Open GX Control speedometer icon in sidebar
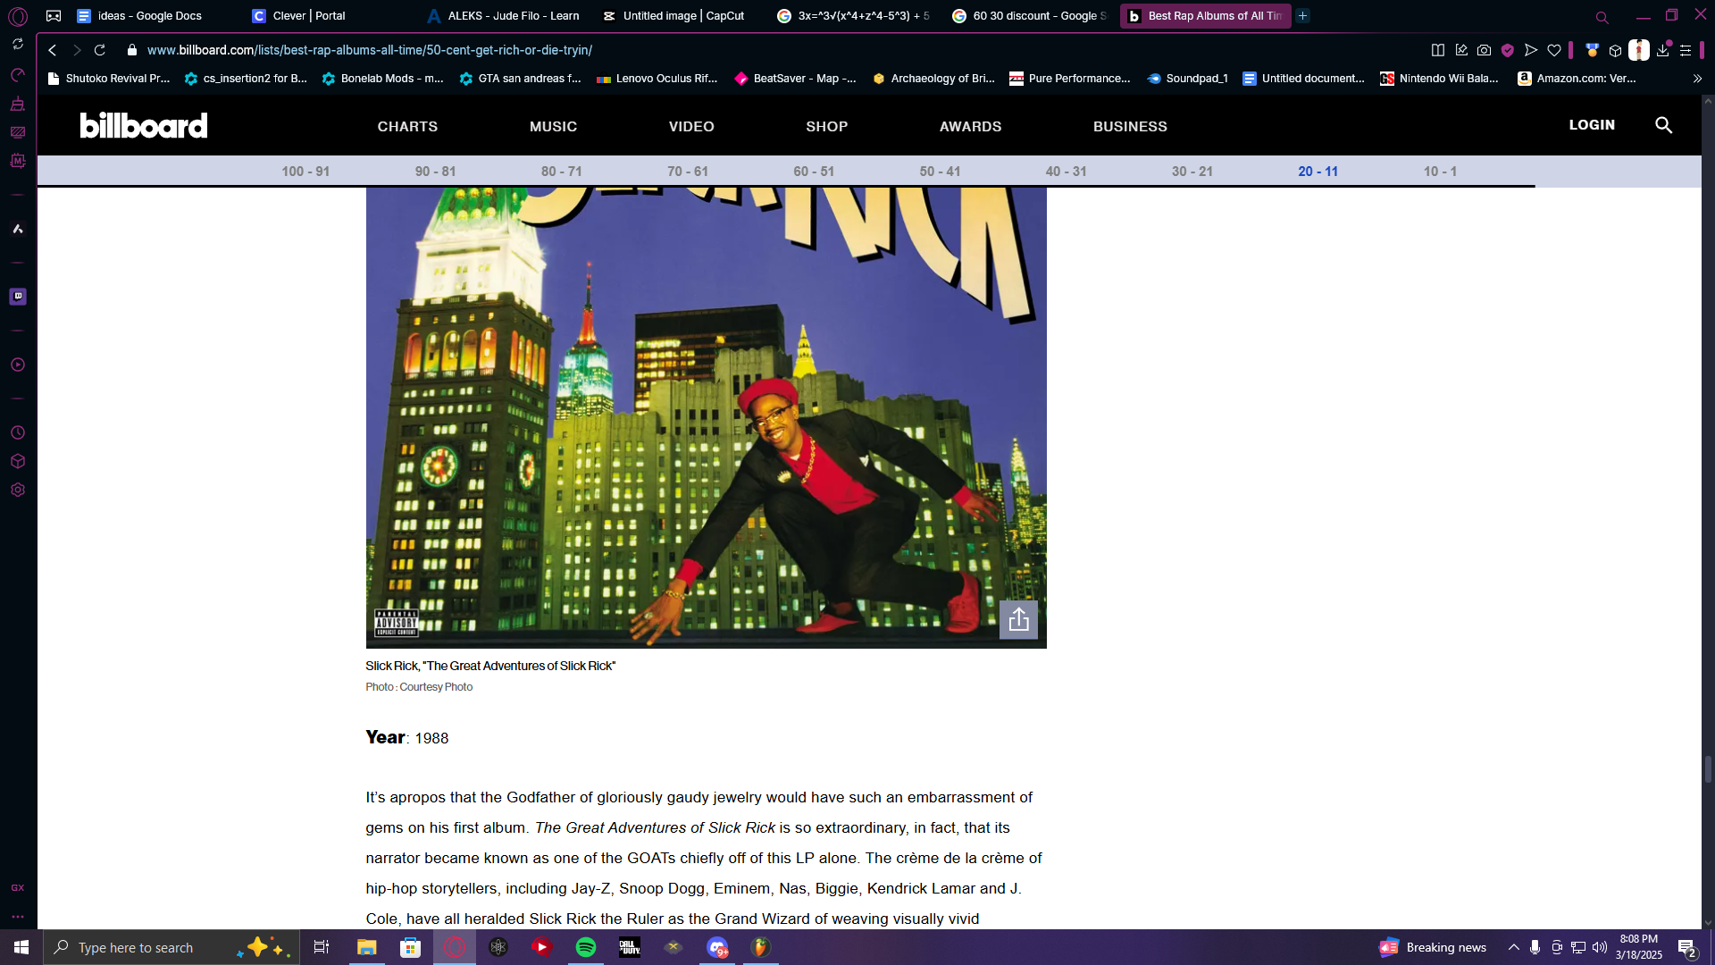 18,75
